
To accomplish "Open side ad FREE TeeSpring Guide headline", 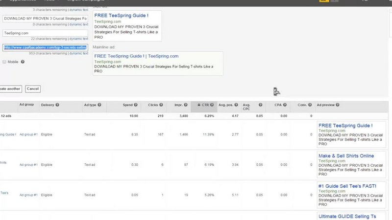I will click(121, 16).
